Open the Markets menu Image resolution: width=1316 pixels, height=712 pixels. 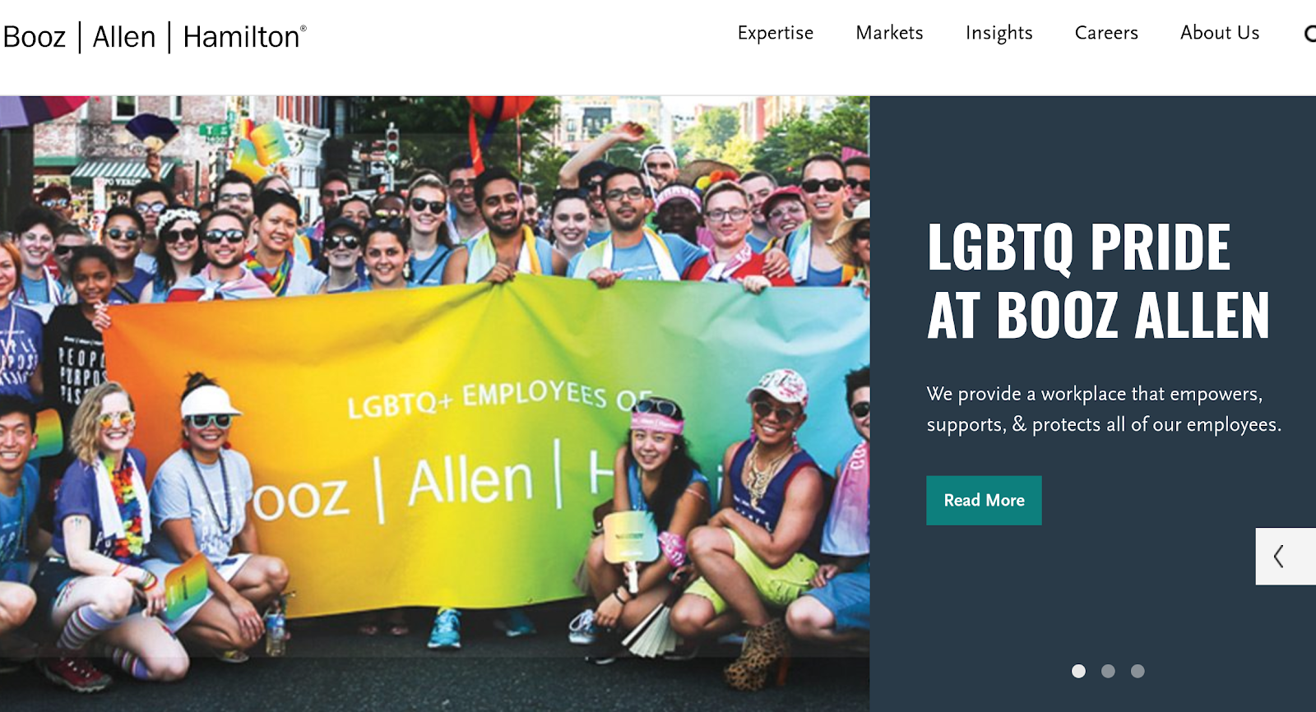889,33
